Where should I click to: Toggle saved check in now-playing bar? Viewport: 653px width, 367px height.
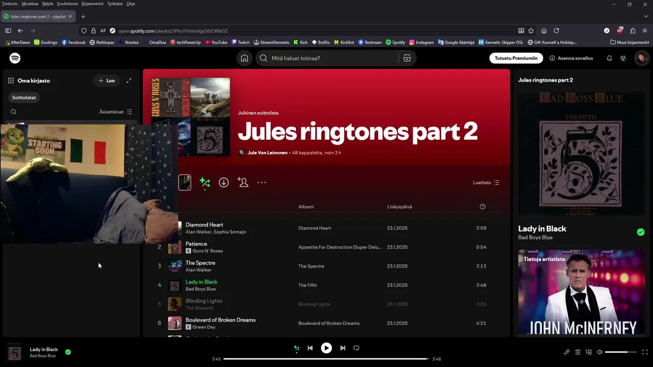point(68,352)
